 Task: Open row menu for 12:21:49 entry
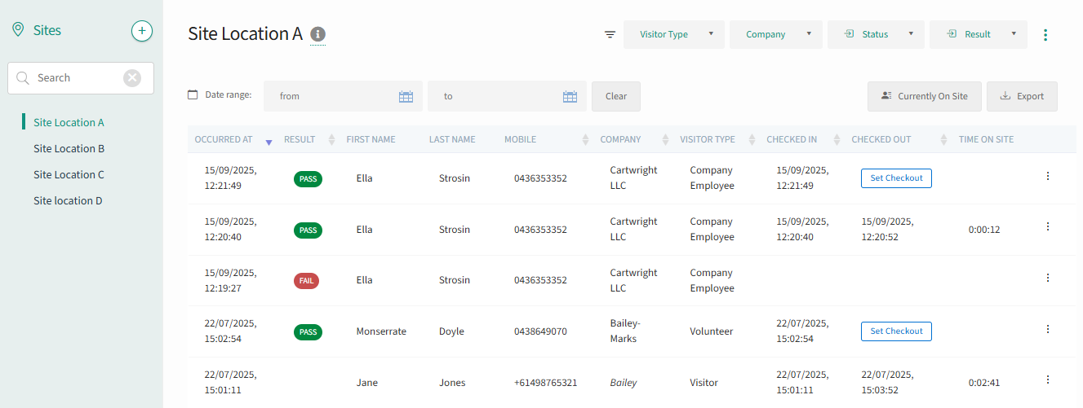1048,176
